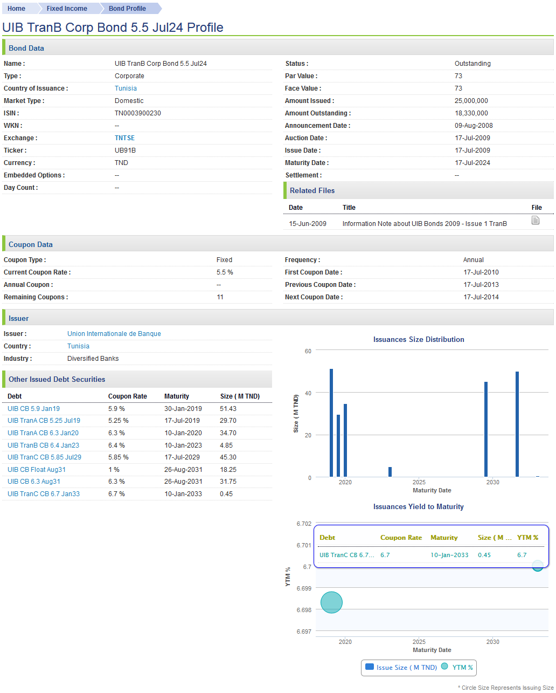
Task: Select the ticker value UB91B
Action: point(125,150)
